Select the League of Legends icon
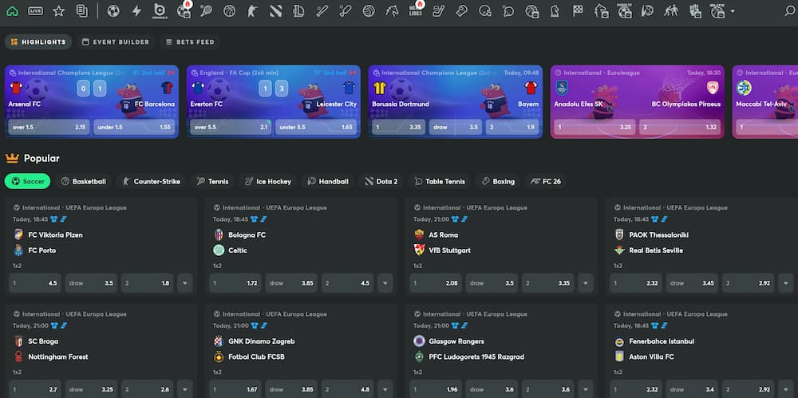 298,11
